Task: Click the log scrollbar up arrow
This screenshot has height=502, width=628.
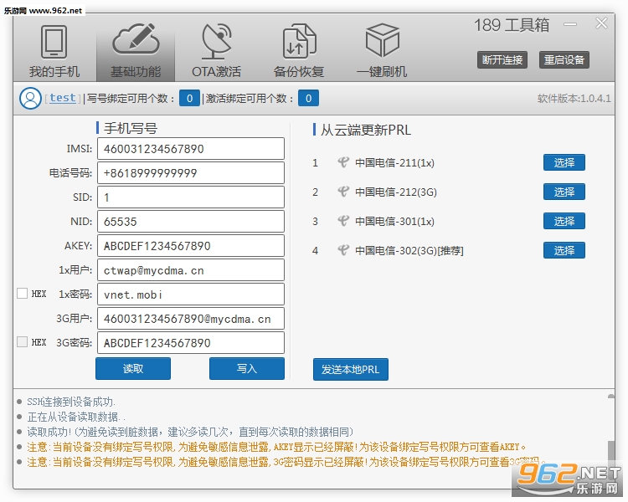Action: 610,397
